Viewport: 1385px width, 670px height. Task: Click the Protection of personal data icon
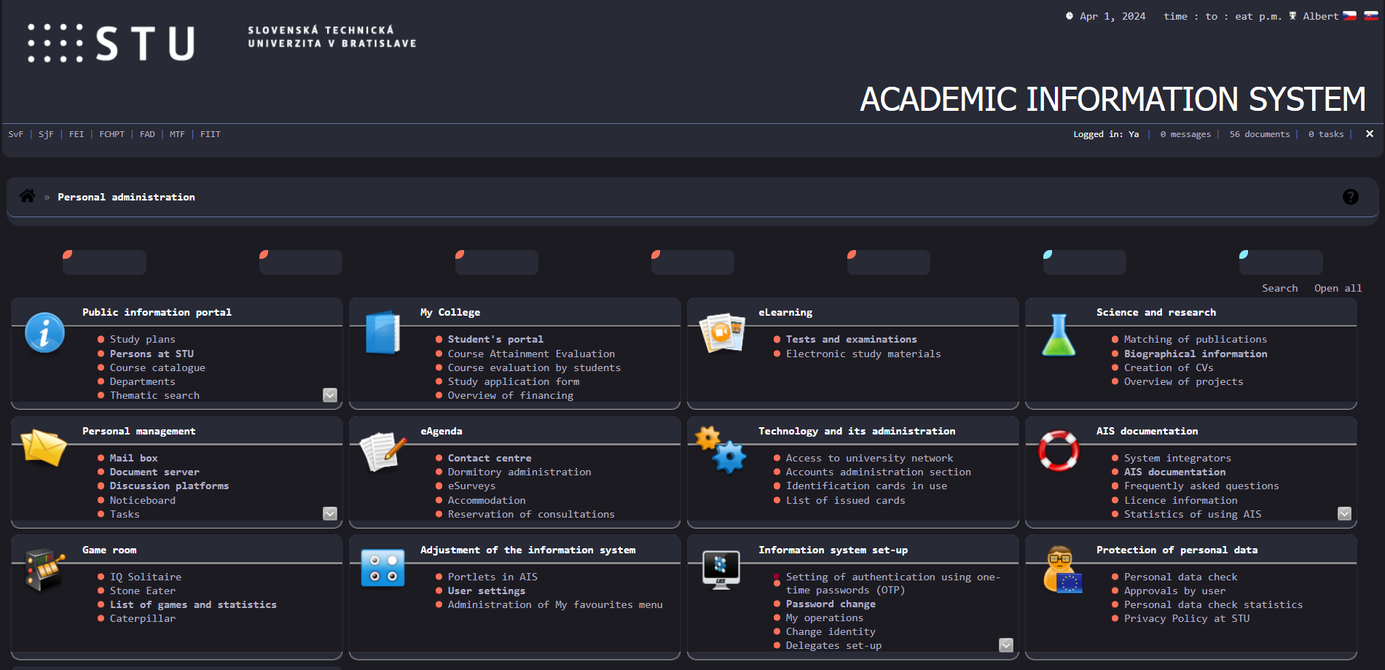(x=1062, y=569)
